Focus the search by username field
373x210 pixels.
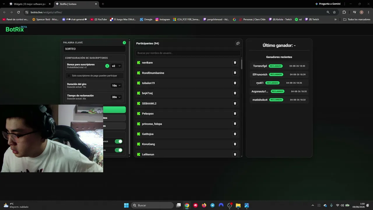pos(188,53)
